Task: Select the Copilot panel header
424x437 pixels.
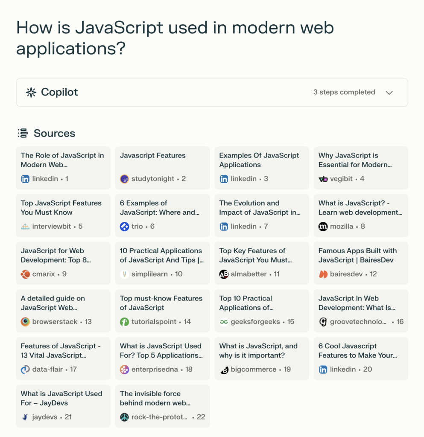Action: (212, 92)
